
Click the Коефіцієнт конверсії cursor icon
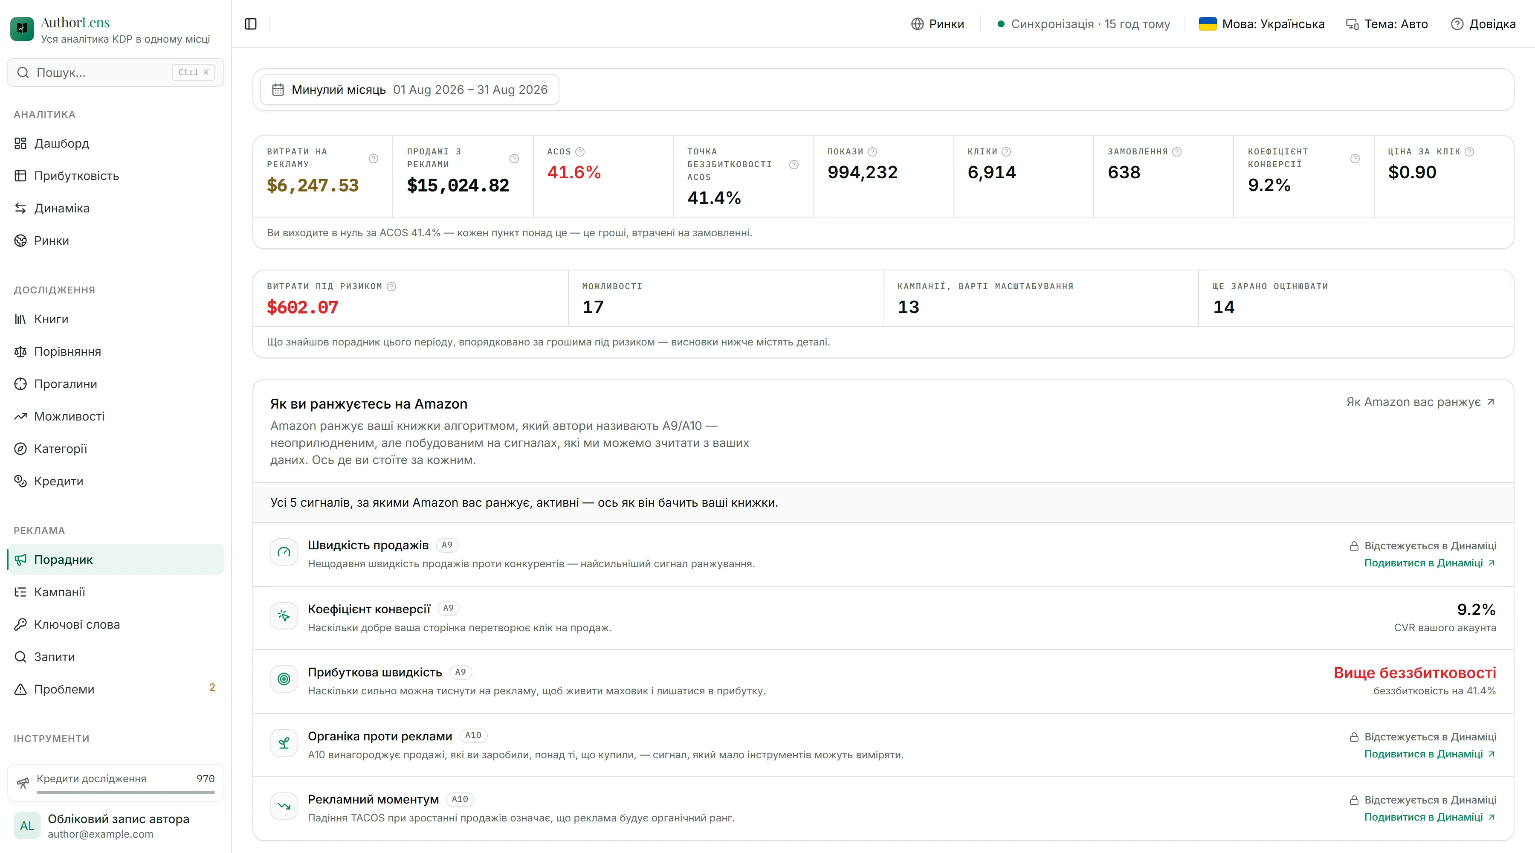pyautogui.click(x=284, y=616)
